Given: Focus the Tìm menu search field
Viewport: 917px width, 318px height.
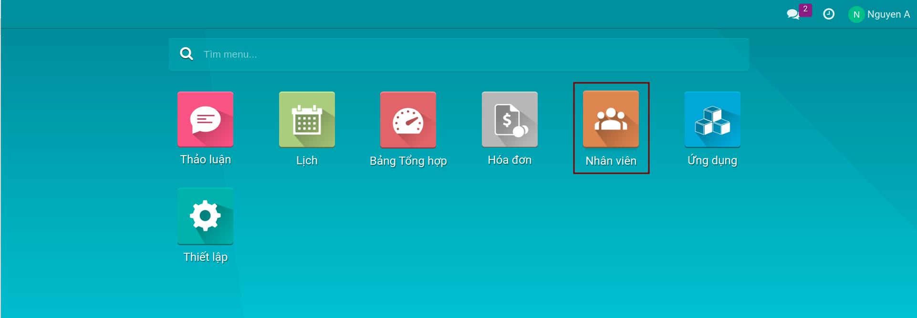Looking at the screenshot, I should [458, 55].
